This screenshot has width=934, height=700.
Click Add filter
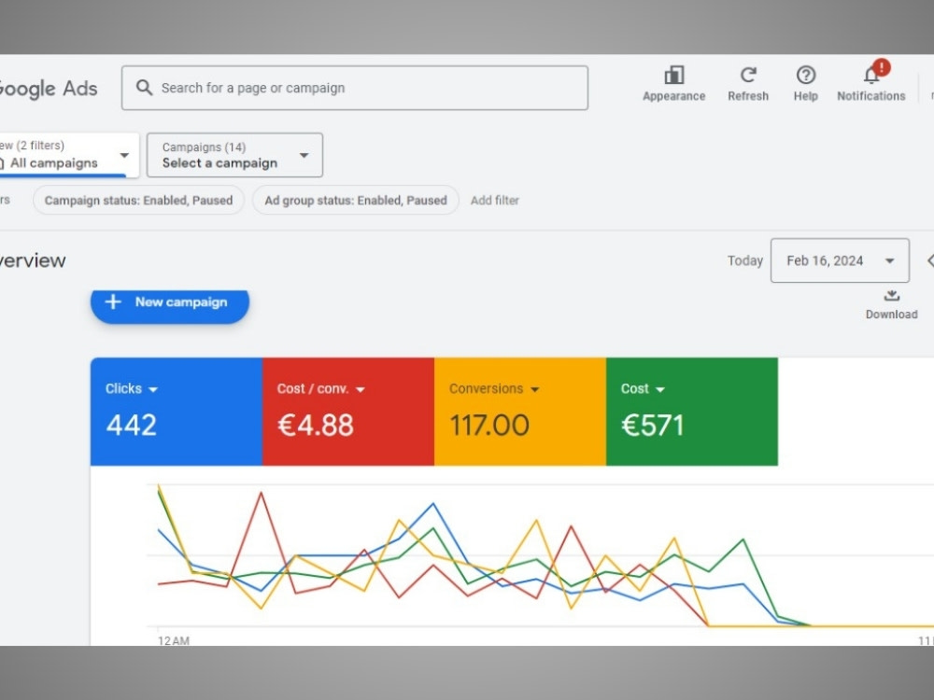coord(495,201)
